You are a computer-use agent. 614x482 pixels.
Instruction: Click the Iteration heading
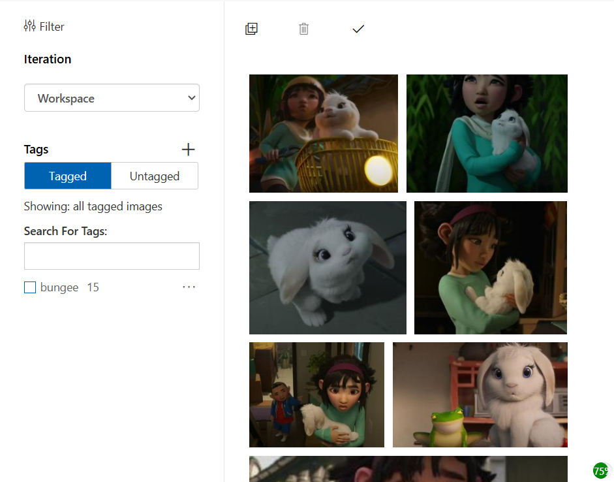click(48, 59)
